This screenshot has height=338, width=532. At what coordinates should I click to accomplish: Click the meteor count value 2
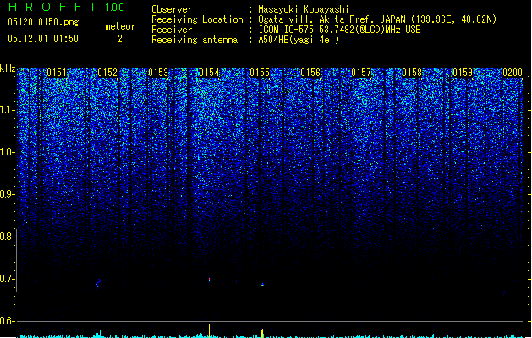tap(120, 39)
